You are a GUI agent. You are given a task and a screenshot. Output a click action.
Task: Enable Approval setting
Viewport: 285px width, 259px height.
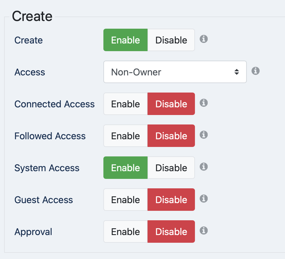point(125,232)
